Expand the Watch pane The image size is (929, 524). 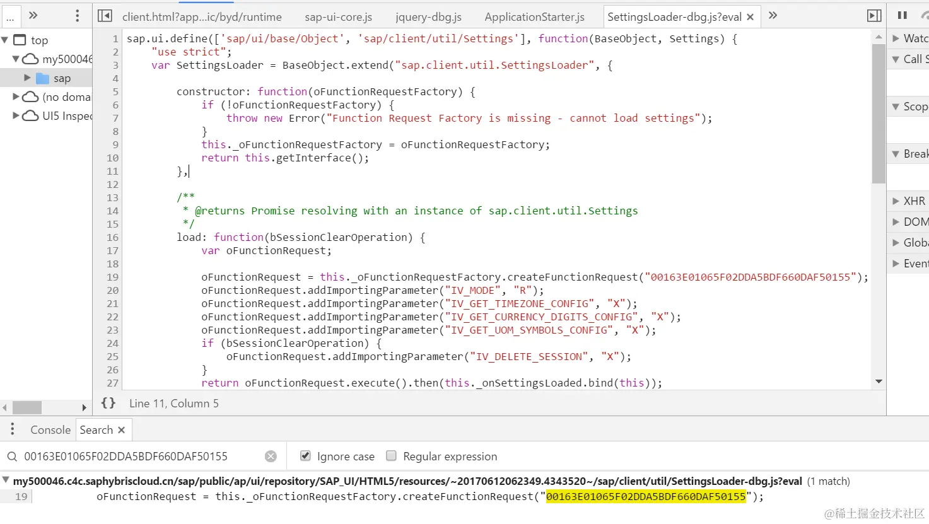(x=896, y=38)
